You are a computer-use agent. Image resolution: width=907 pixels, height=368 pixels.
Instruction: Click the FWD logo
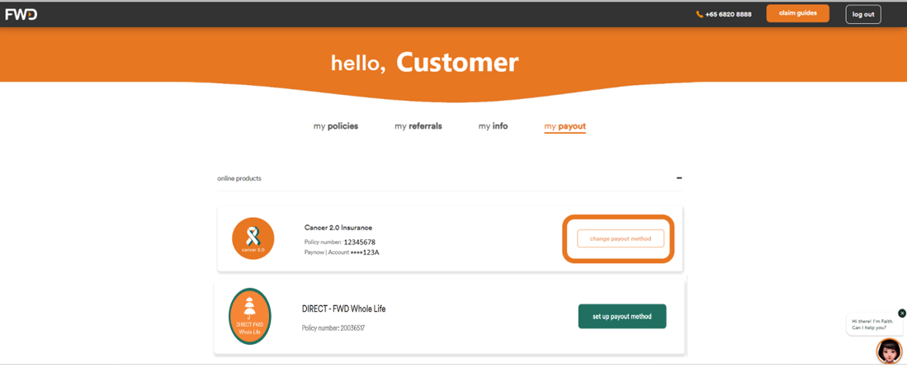click(x=21, y=14)
